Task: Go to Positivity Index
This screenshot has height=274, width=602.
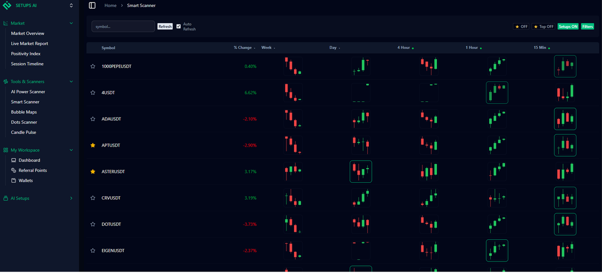Action: click(x=26, y=54)
